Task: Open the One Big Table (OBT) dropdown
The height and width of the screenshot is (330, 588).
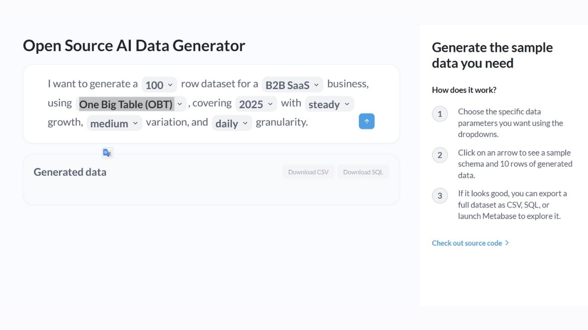Action: click(131, 104)
